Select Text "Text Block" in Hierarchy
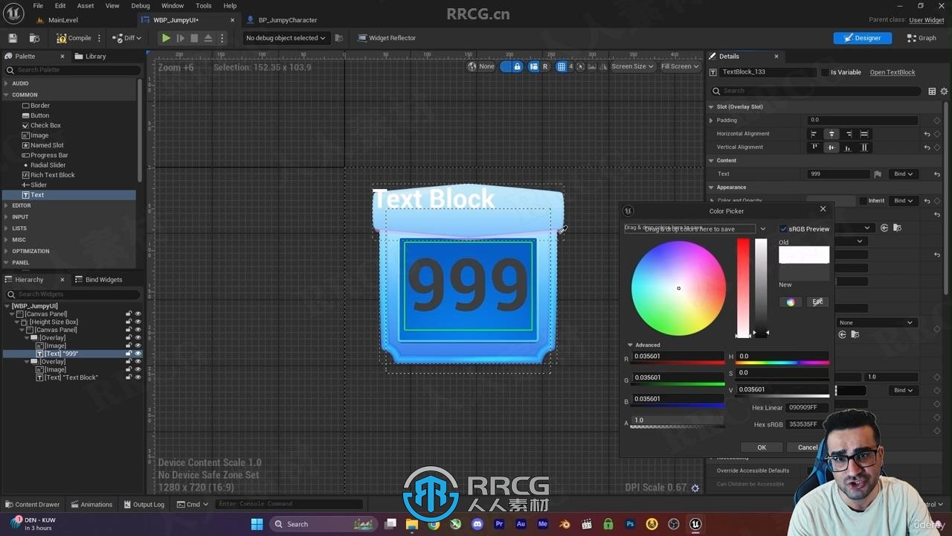This screenshot has height=536, width=952. pyautogui.click(x=71, y=377)
